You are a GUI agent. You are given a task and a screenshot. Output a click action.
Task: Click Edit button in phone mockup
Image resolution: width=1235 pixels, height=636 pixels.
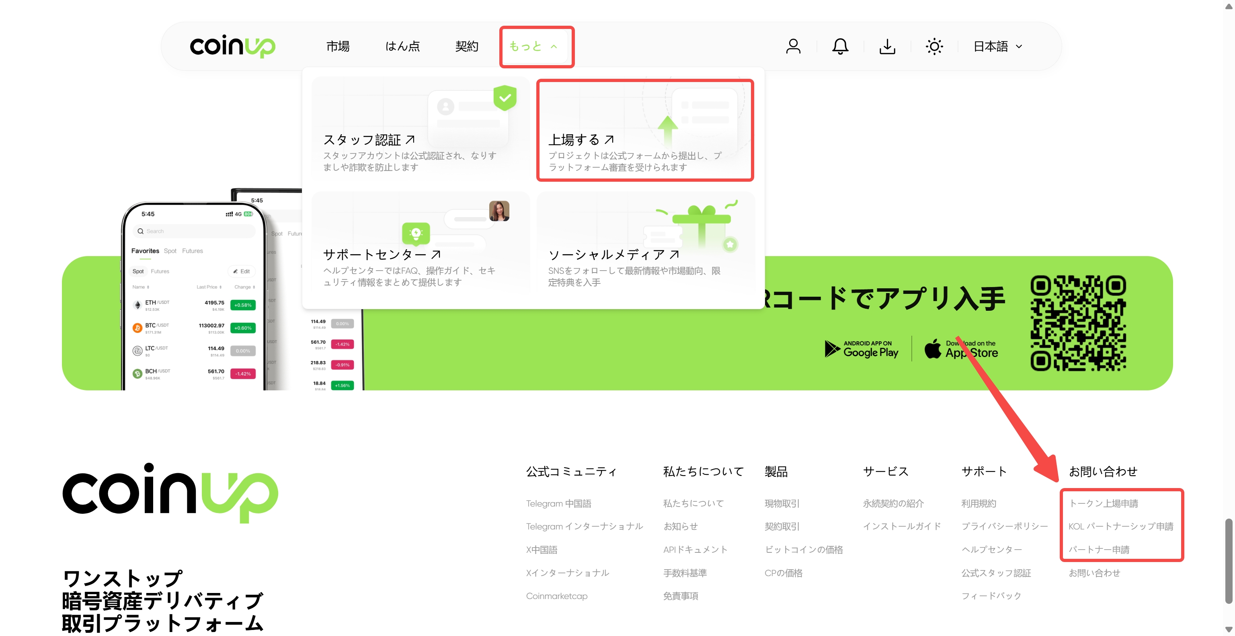click(242, 271)
